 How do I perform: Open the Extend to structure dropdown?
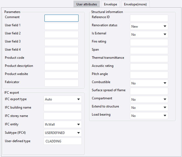tap(149, 108)
